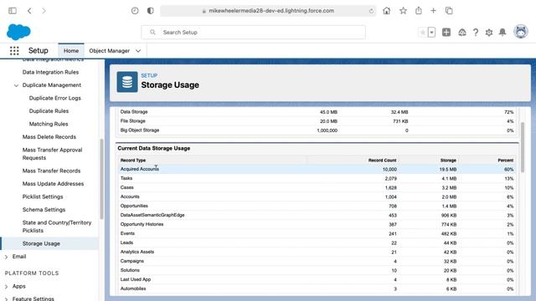Click the privacy shield icon
The height and width of the screenshot is (301, 536).
point(150,11)
